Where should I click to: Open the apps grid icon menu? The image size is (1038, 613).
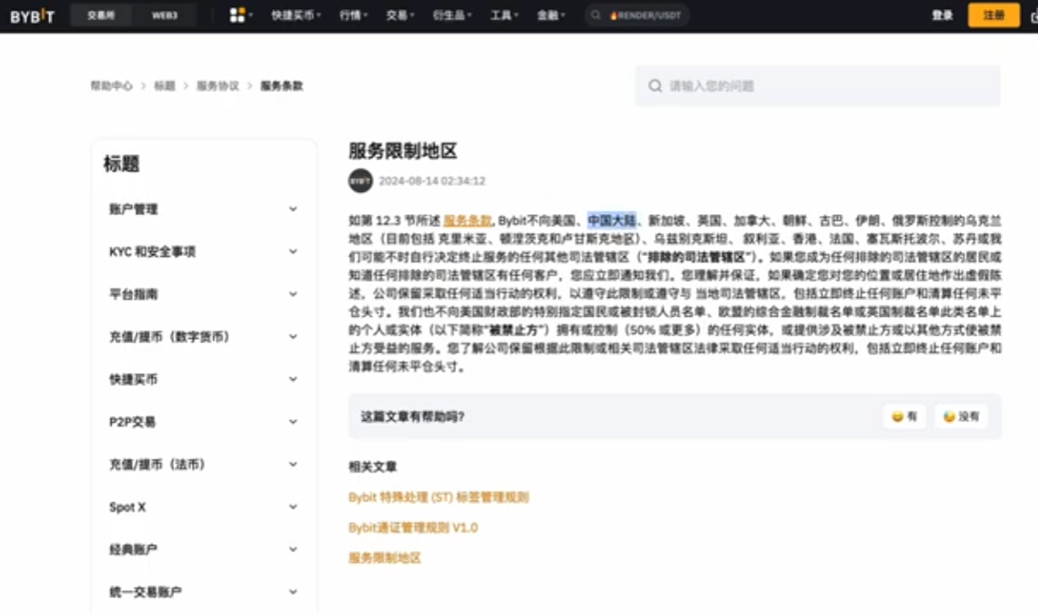point(237,15)
